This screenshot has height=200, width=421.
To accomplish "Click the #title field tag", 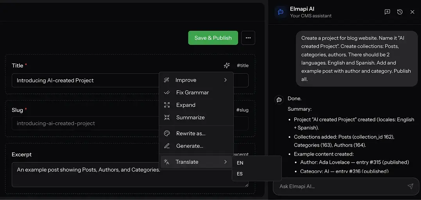I will point(242,65).
